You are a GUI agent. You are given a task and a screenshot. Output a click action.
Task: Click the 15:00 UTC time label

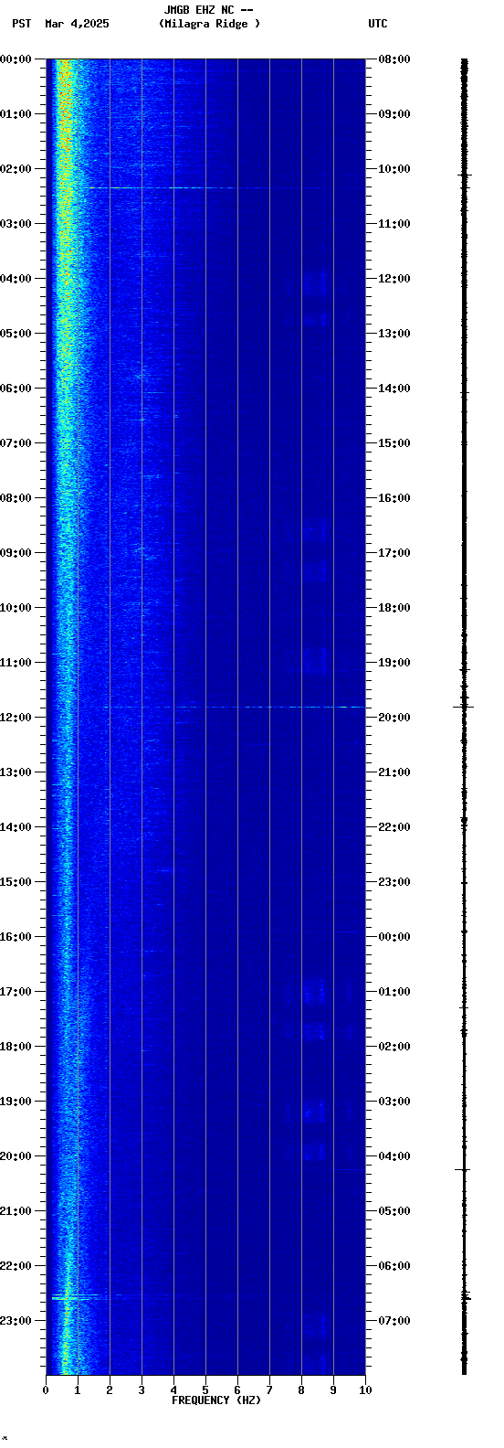click(x=394, y=443)
